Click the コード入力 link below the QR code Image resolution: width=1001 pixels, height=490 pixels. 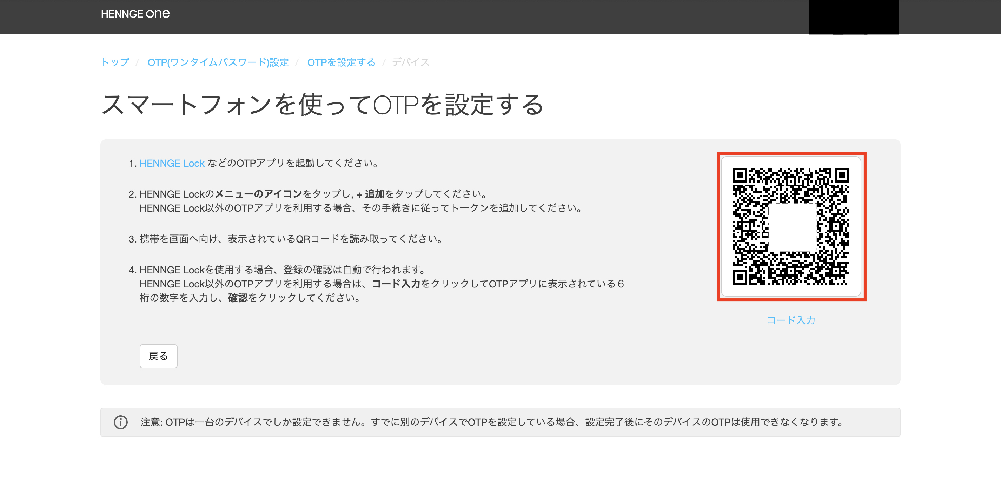791,320
